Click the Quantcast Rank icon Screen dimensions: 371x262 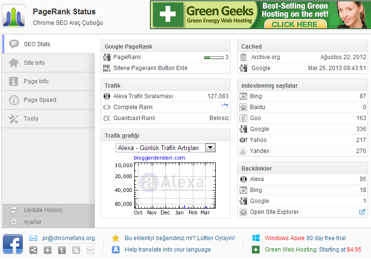tap(107, 118)
